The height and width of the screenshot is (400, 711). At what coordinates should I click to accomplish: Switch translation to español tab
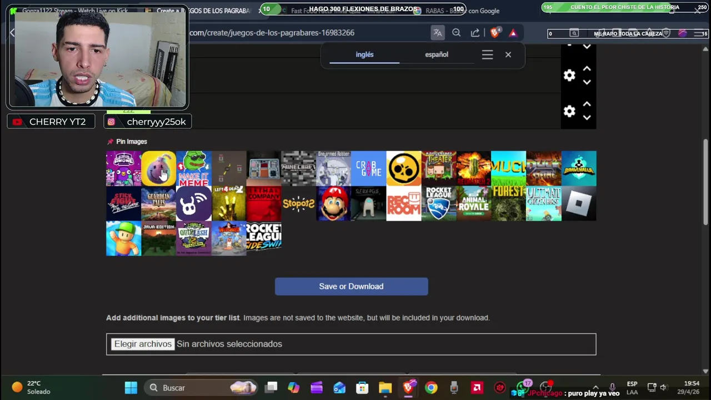pyautogui.click(x=437, y=54)
